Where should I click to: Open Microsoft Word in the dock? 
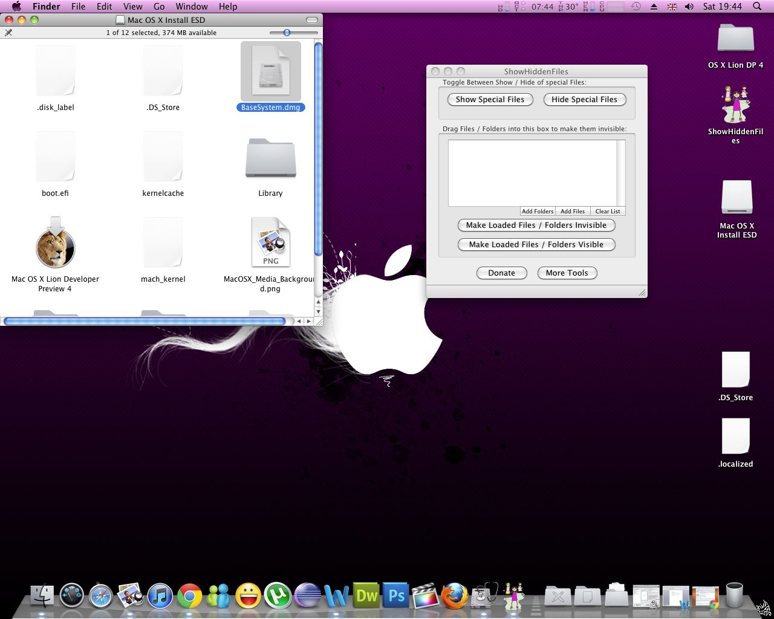(337, 596)
